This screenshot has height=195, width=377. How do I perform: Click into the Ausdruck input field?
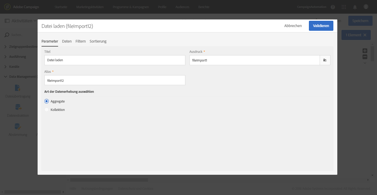[254, 60]
